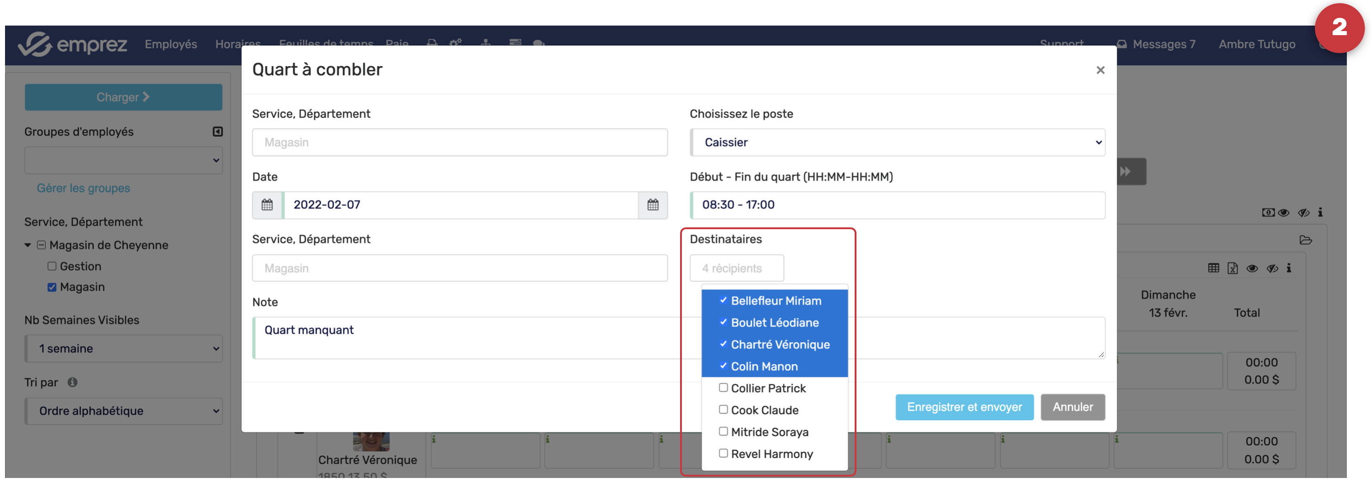1372x483 pixels.
Task: Open the Tri par Ordre alphabétique dropdown
Action: (x=123, y=411)
